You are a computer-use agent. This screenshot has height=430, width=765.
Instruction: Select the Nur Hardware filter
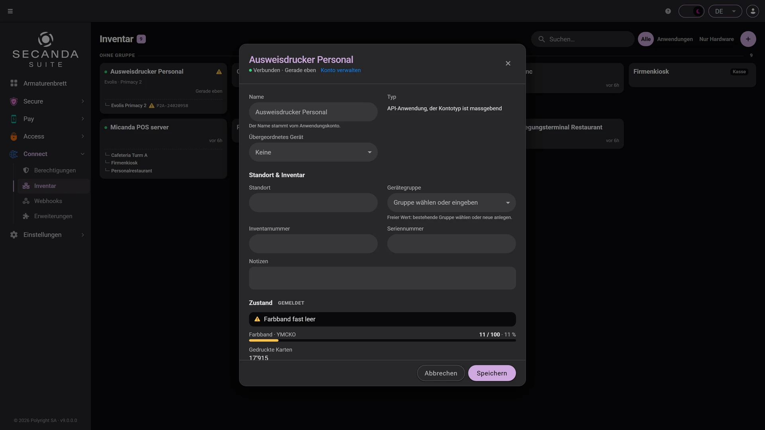pos(716,39)
